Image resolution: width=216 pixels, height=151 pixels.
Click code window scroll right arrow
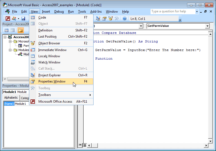click(x=206, y=145)
